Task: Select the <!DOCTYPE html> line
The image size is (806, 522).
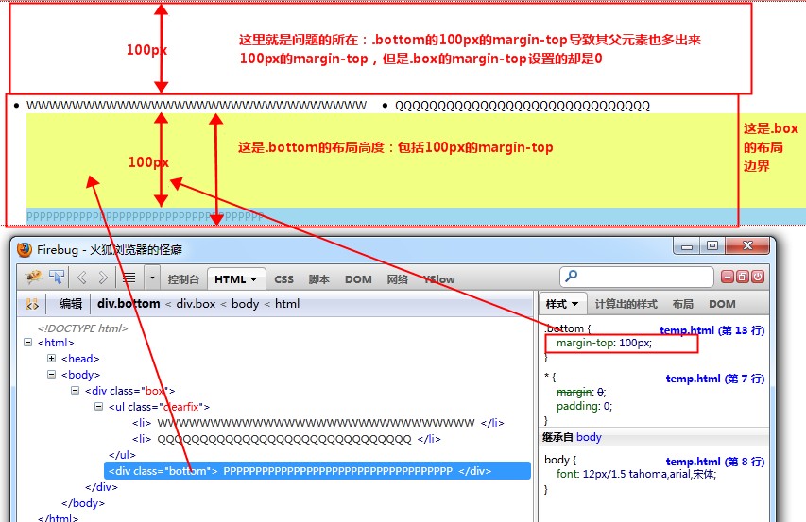Action: [x=82, y=328]
